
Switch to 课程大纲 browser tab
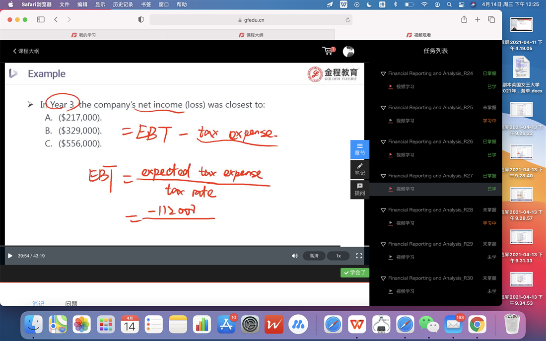(251, 35)
